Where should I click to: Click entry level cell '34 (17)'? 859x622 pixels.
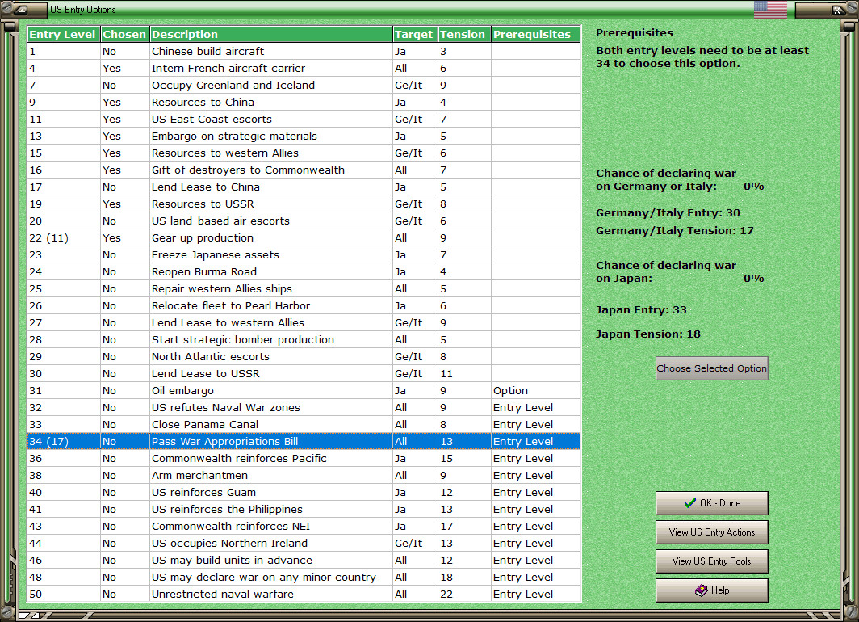pos(64,442)
